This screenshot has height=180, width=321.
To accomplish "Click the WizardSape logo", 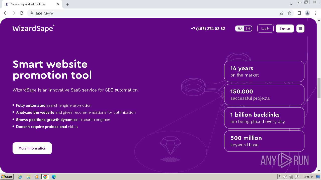I will pyautogui.click(x=33, y=28).
